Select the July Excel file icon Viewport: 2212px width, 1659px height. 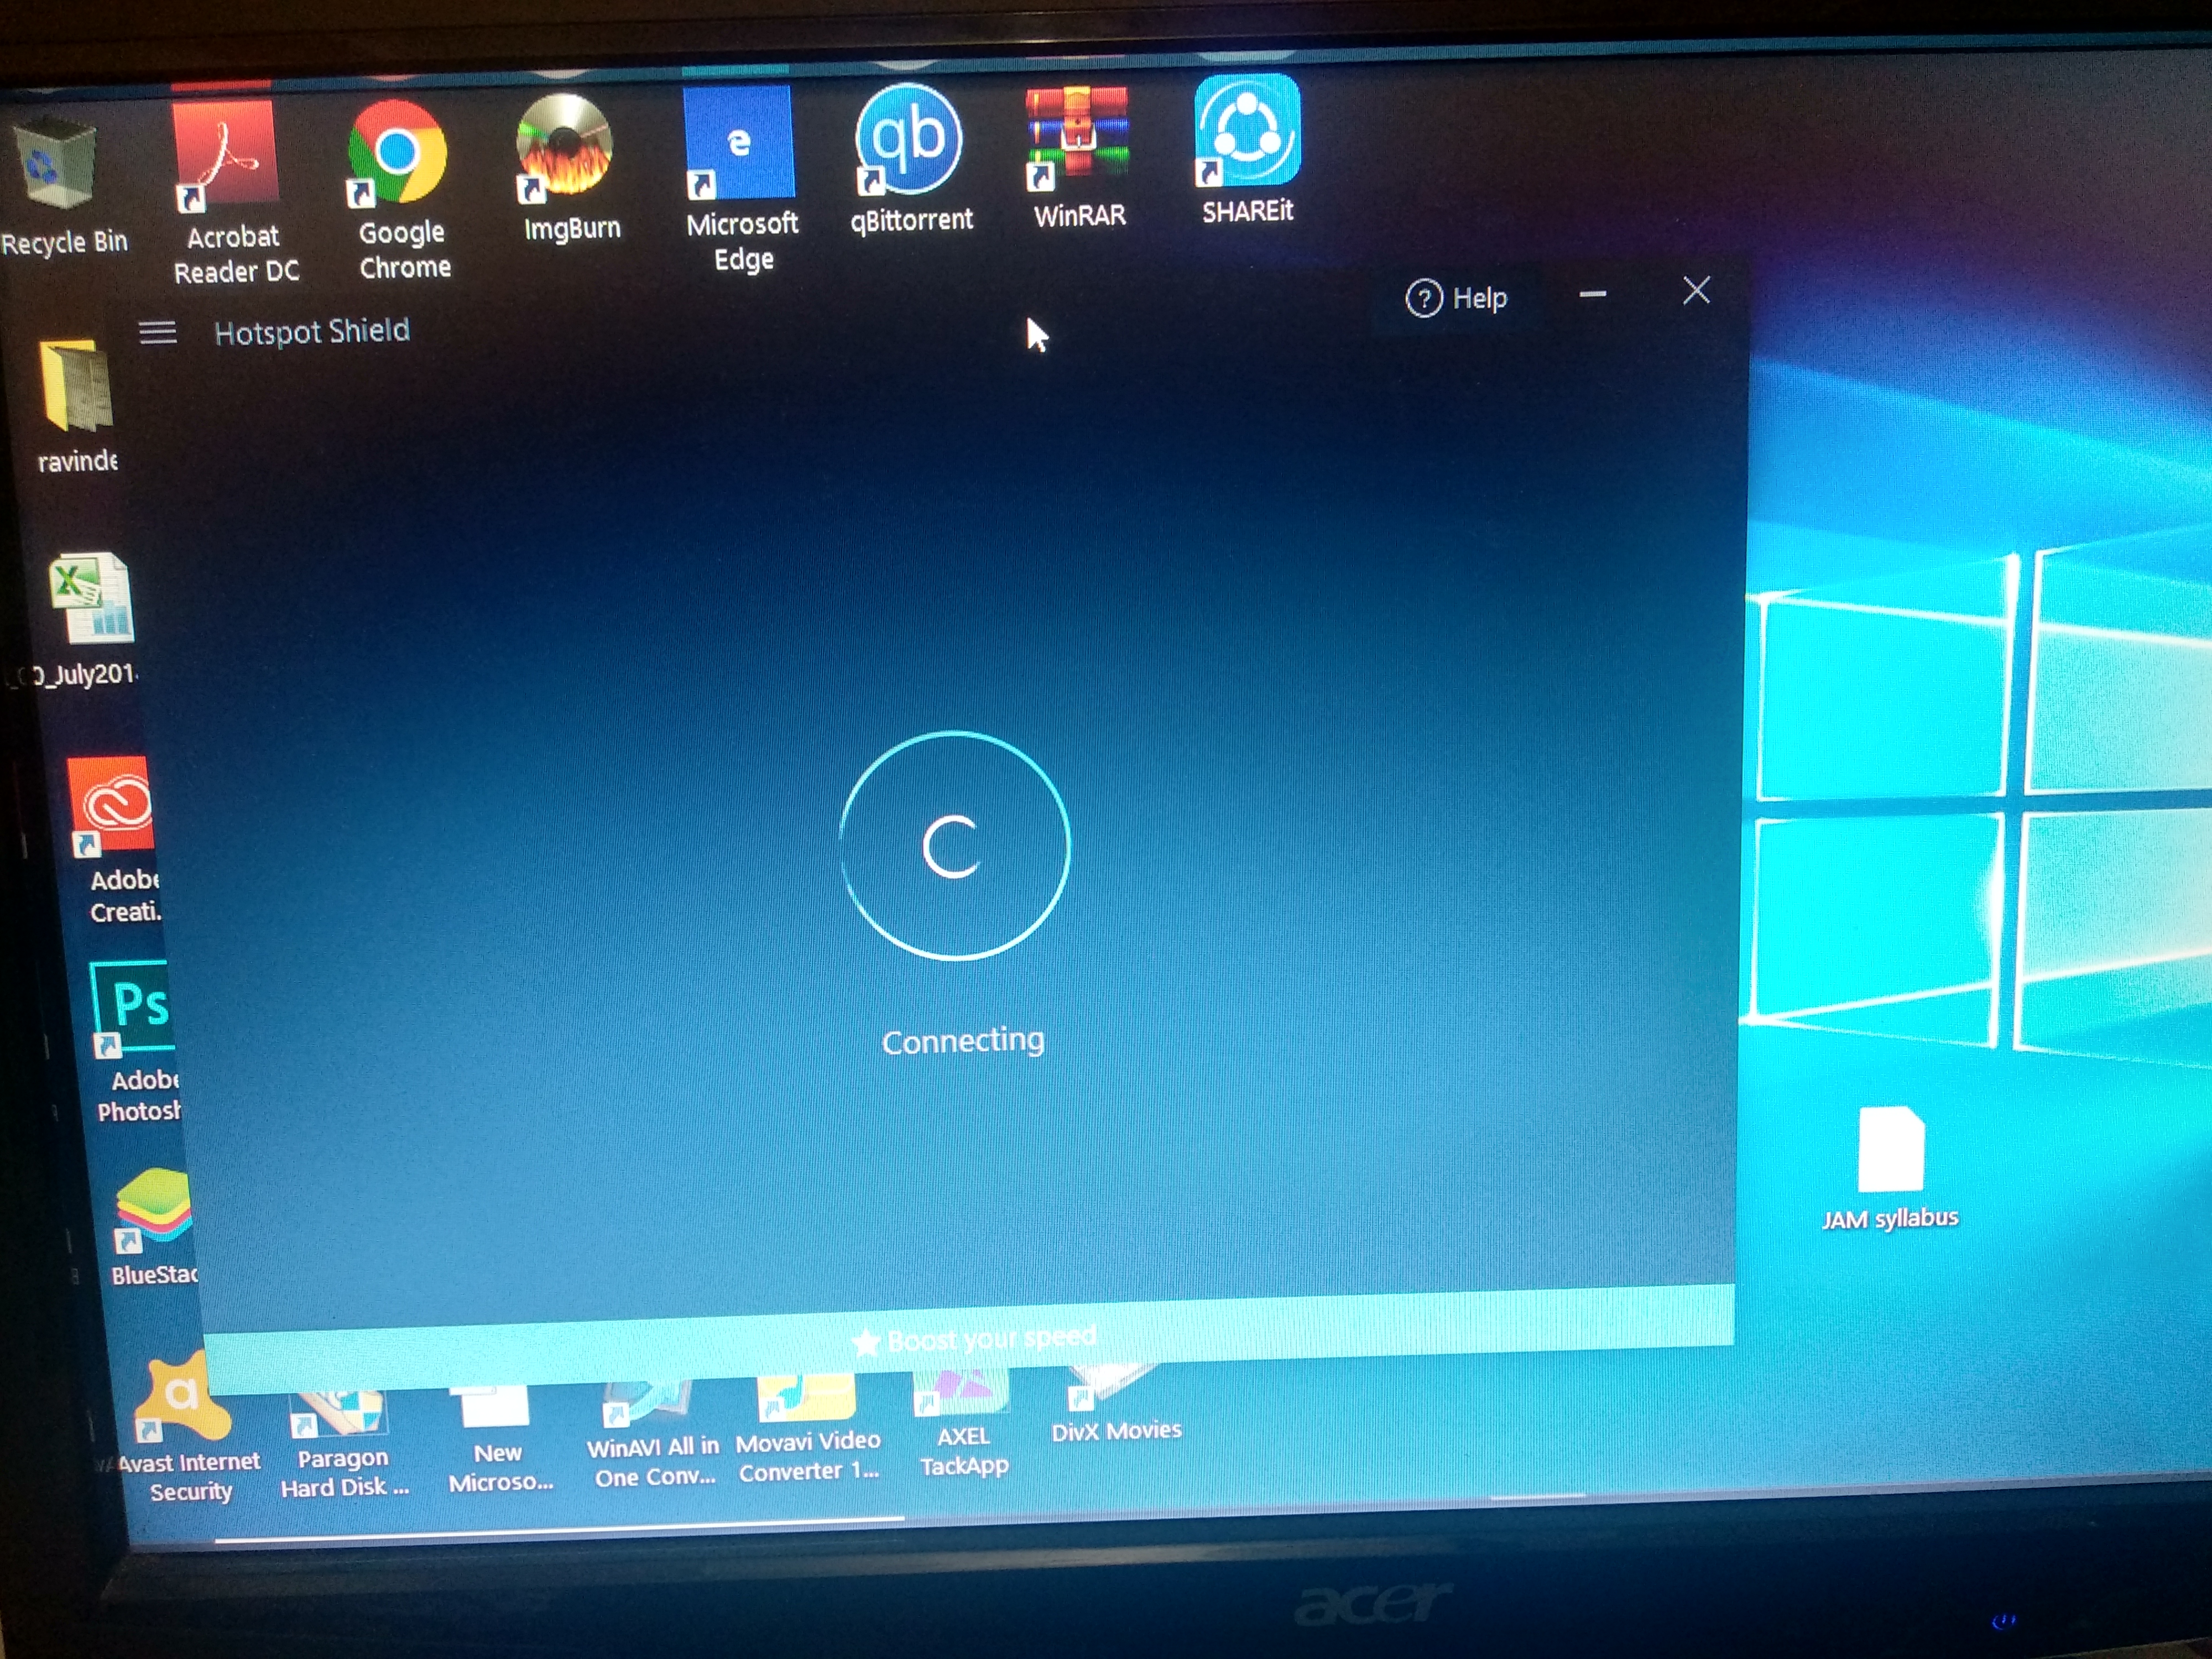(x=86, y=620)
